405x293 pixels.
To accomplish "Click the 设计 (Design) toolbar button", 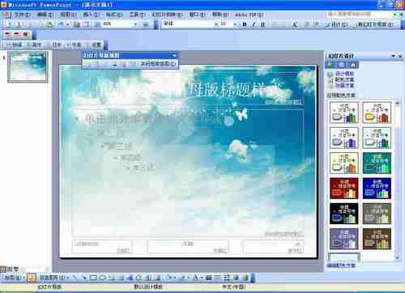I will [336, 24].
